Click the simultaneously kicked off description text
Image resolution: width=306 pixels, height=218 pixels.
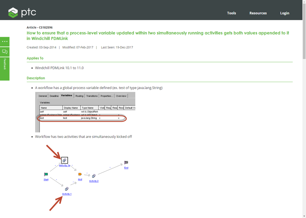tap(83, 137)
